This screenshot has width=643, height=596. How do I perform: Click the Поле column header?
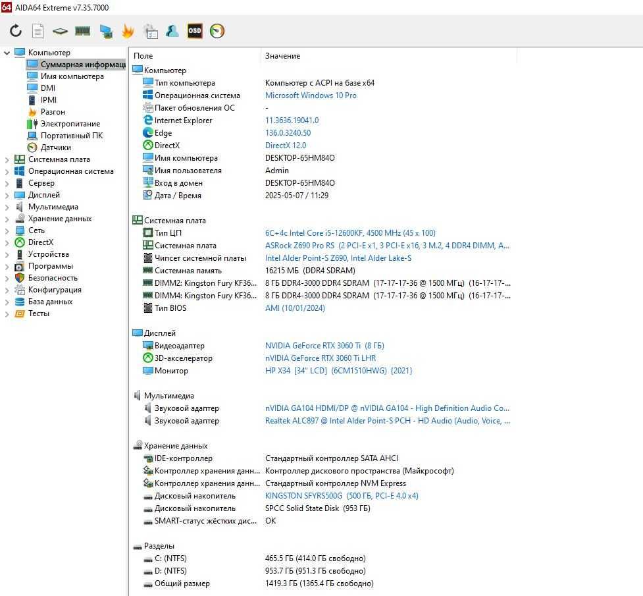click(x=195, y=56)
